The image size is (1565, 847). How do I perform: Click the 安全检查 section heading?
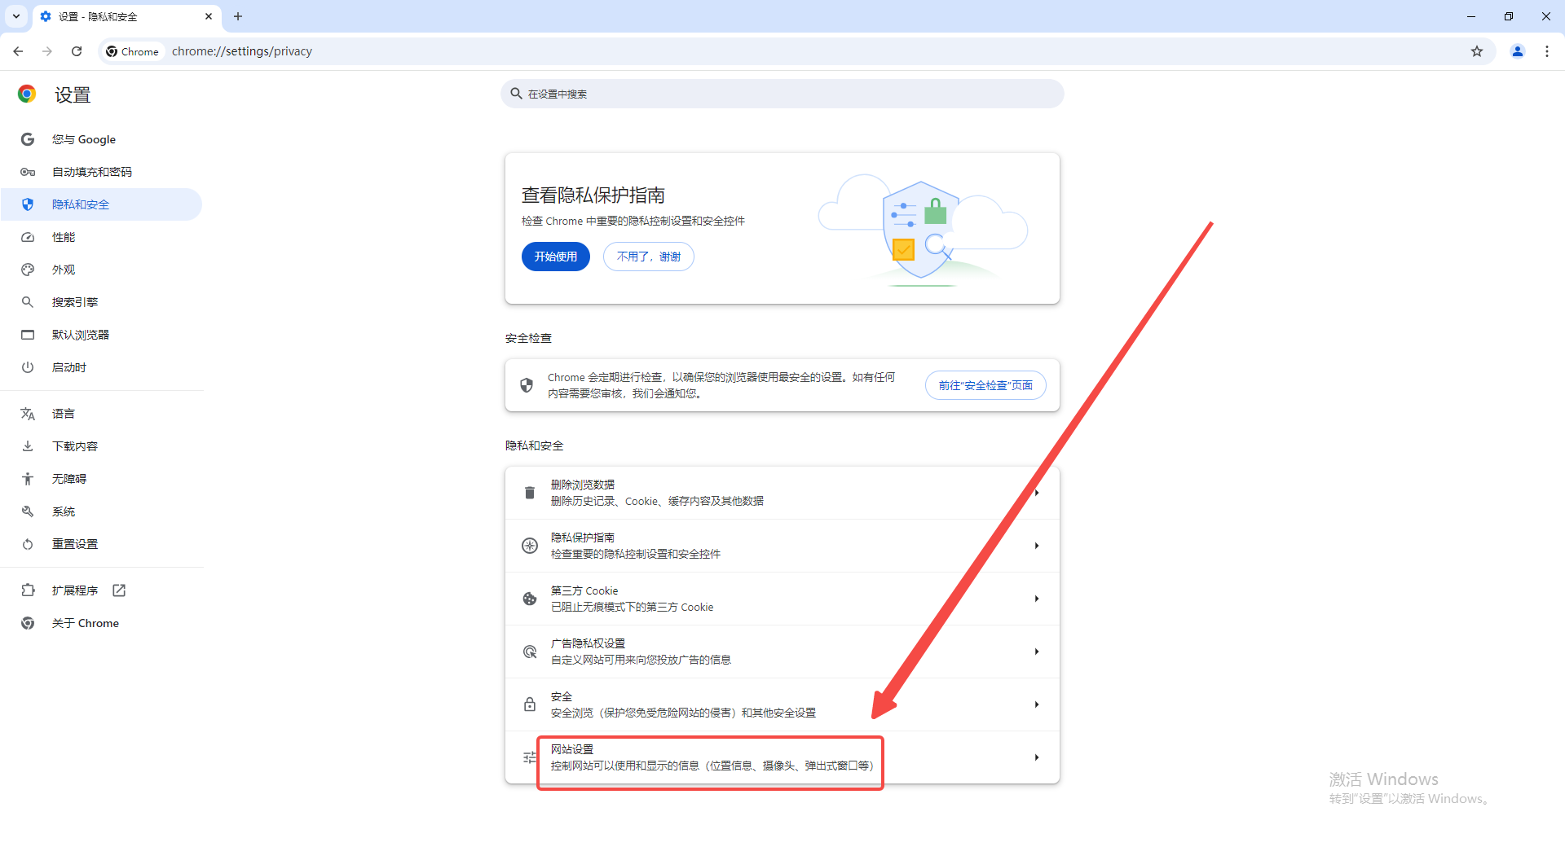(528, 338)
